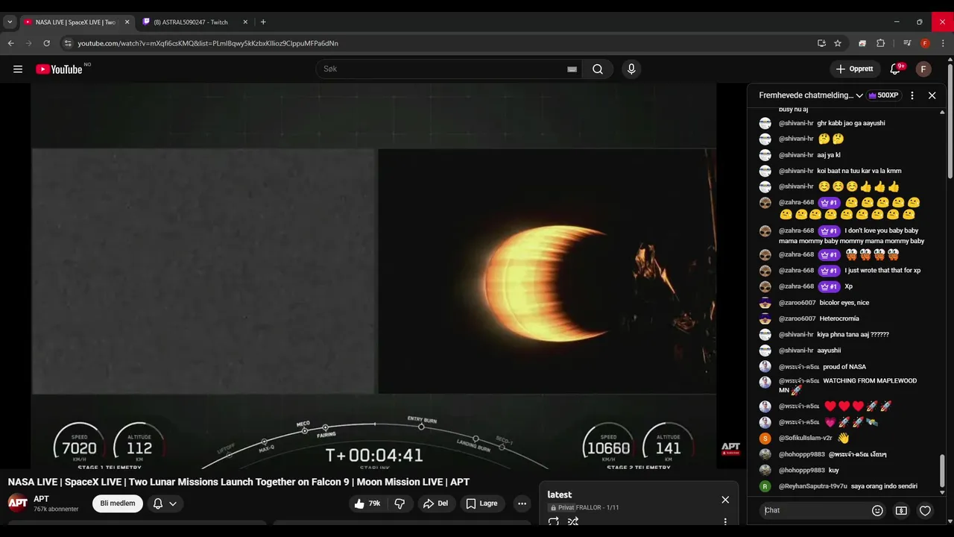Click the Del share button

(436, 503)
